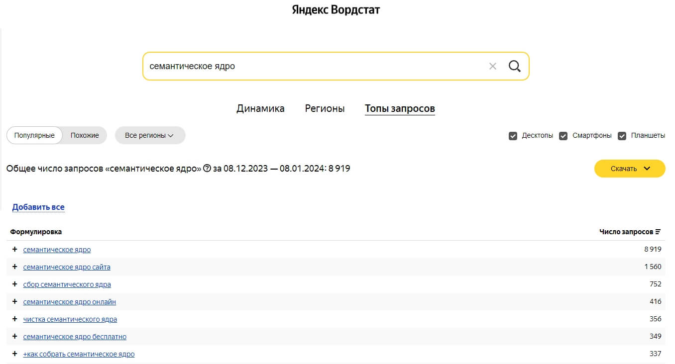Click the Добавить все link

(x=38, y=207)
